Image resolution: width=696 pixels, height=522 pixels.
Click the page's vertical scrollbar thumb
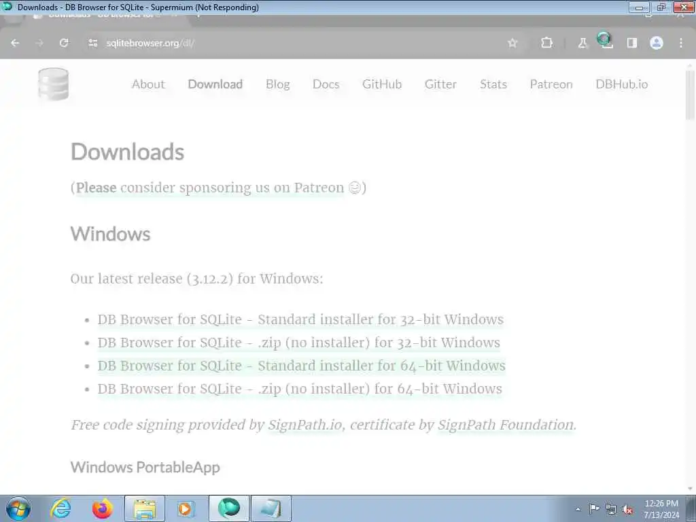click(x=690, y=94)
